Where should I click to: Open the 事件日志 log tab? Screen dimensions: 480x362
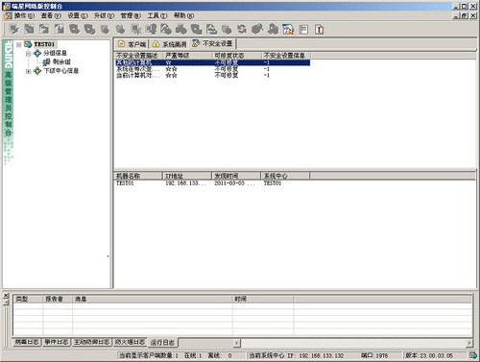57,342
